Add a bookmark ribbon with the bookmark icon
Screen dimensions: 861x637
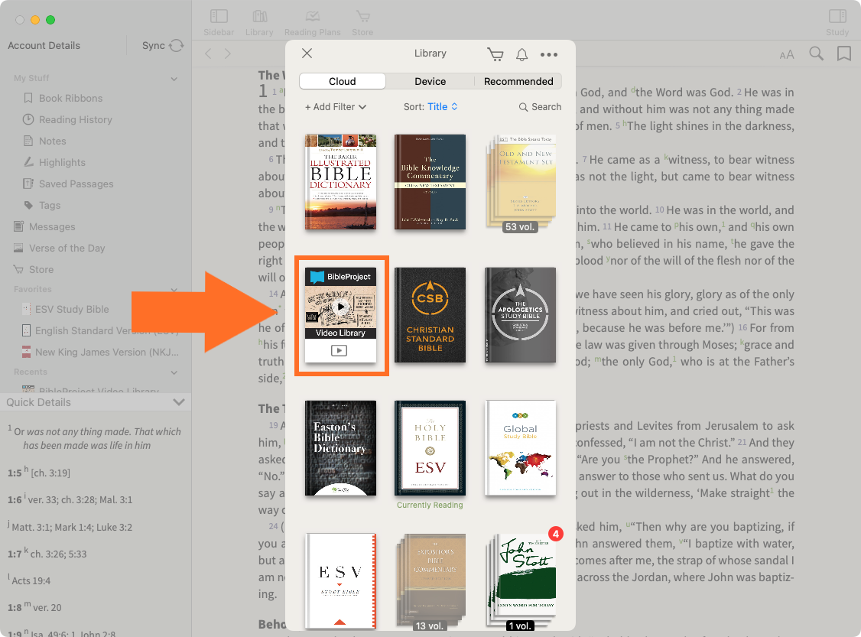[844, 54]
